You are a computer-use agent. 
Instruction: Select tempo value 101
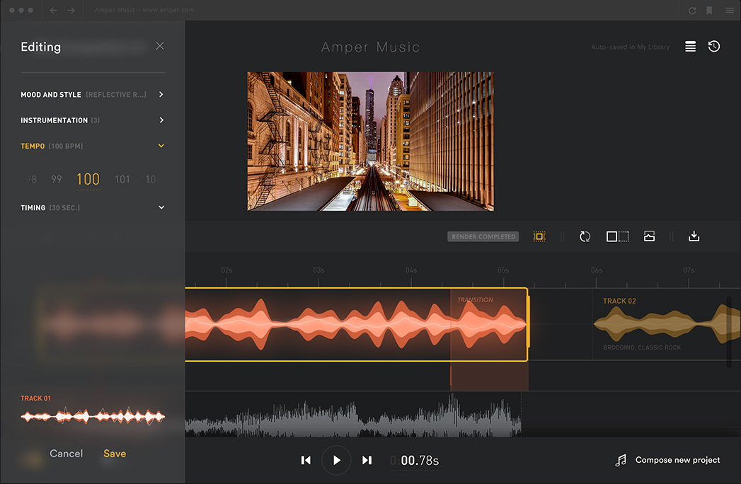coord(122,179)
